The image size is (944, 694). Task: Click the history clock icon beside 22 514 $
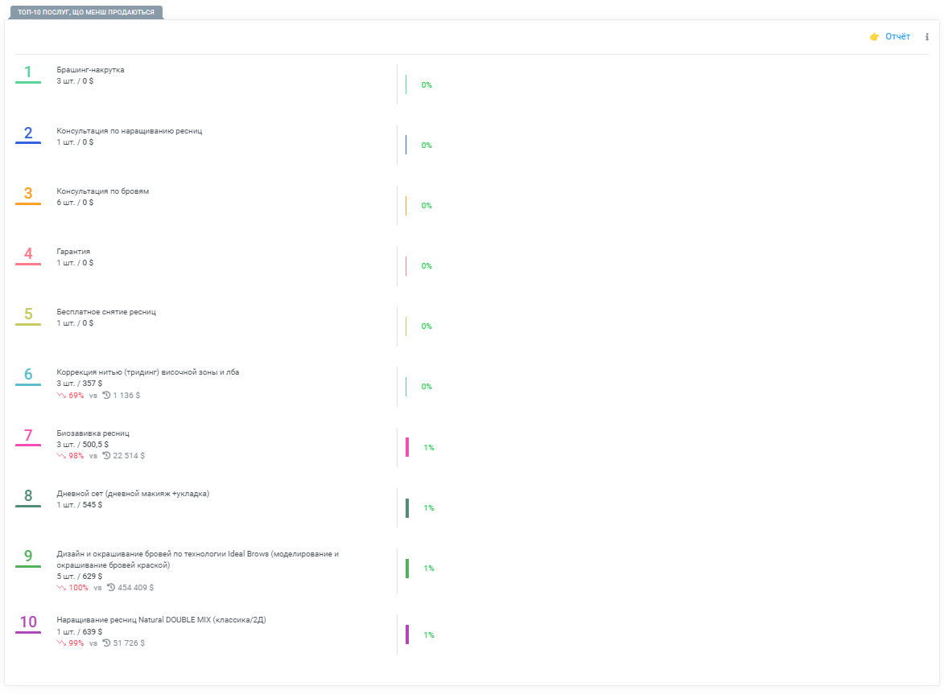(106, 456)
